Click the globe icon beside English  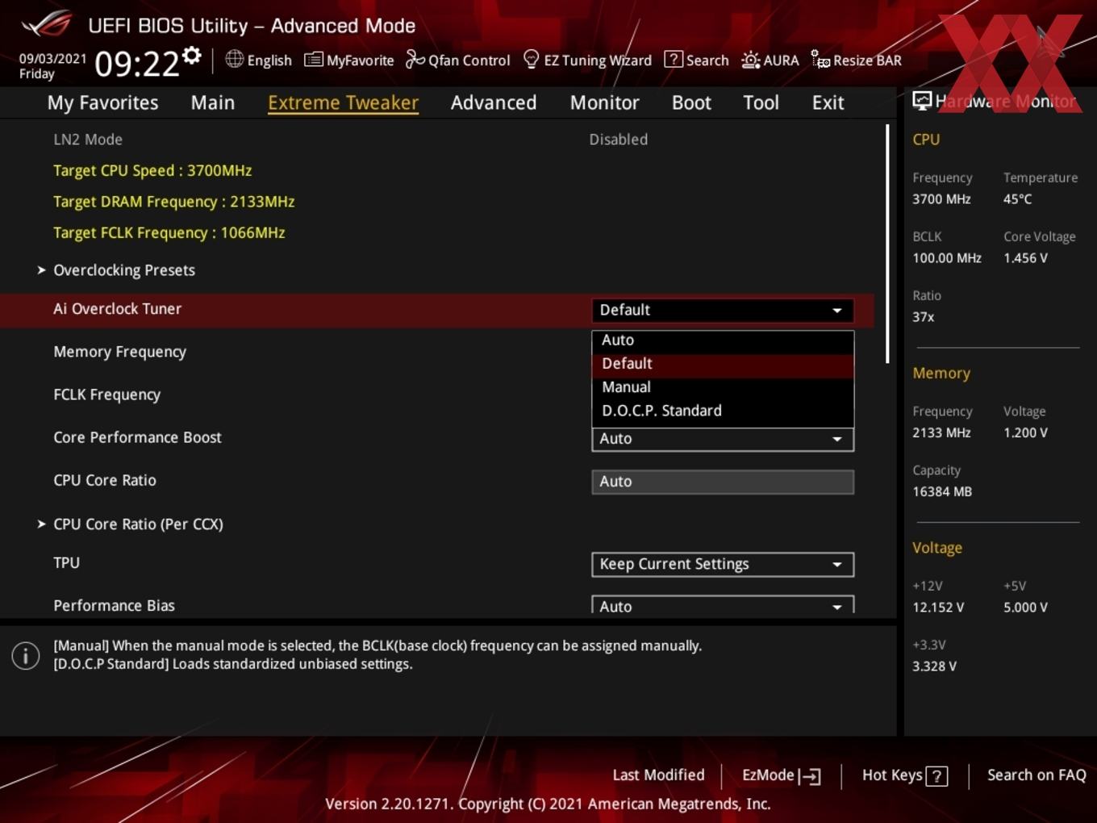tap(234, 59)
